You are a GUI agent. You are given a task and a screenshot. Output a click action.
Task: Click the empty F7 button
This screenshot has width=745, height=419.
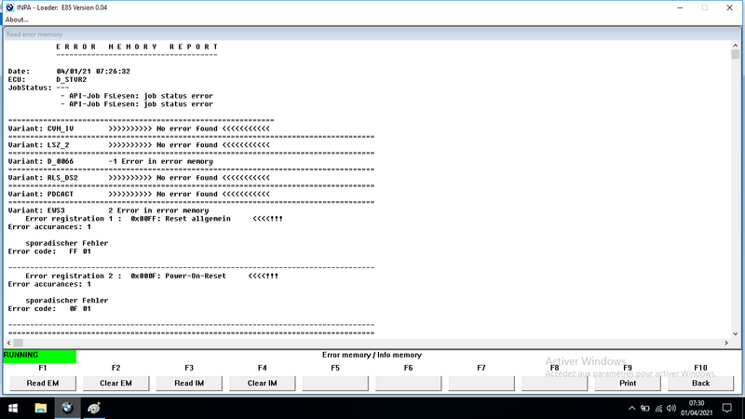tap(481, 383)
